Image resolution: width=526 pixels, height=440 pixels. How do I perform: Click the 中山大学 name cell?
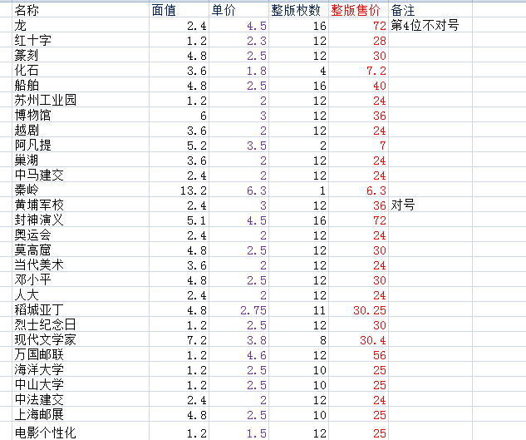click(x=81, y=385)
